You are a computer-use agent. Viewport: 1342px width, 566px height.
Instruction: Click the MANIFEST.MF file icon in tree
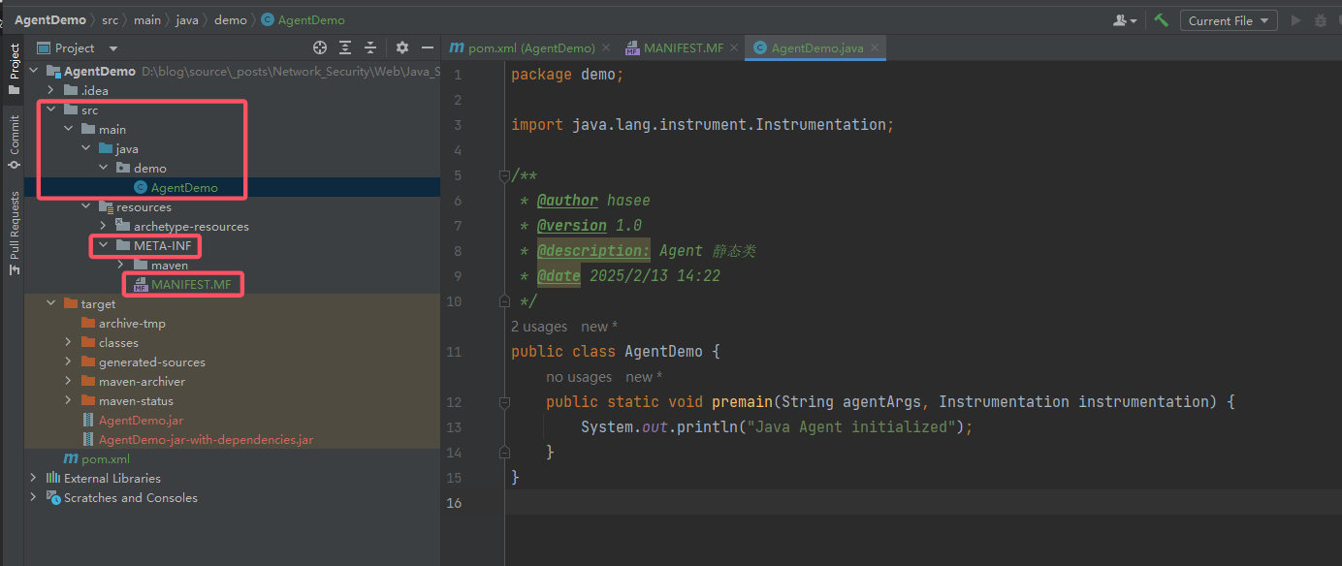141,284
